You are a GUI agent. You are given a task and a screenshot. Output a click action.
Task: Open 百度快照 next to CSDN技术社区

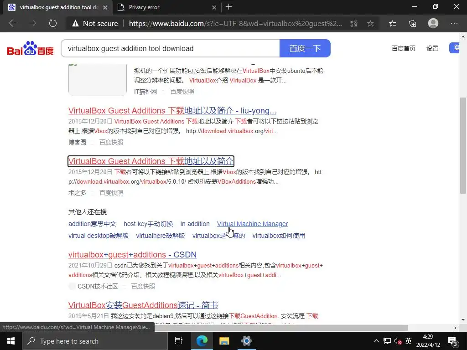[x=143, y=286]
